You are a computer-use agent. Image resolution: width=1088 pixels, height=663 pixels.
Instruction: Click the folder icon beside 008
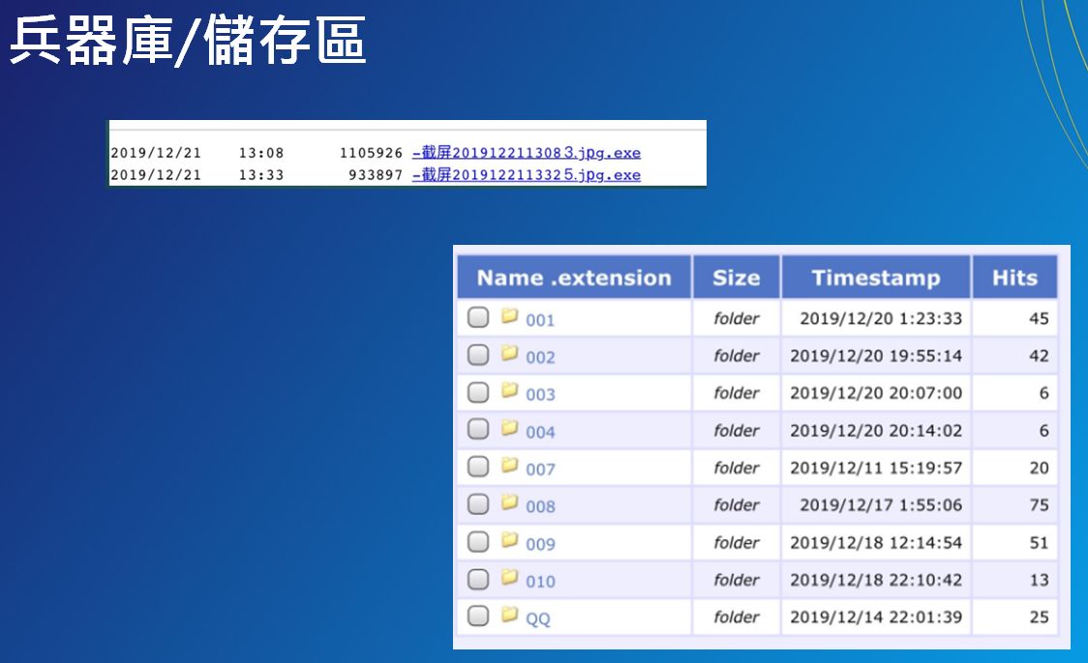pyautogui.click(x=510, y=502)
